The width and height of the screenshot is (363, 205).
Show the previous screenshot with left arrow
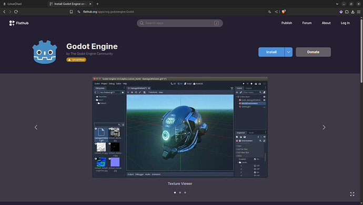(36, 127)
